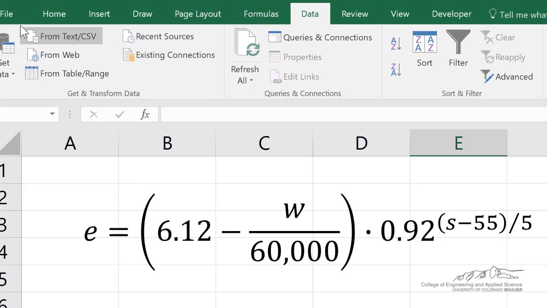Image resolution: width=547 pixels, height=308 pixels.
Task: Click the Reapply filter icon
Action: click(x=487, y=57)
